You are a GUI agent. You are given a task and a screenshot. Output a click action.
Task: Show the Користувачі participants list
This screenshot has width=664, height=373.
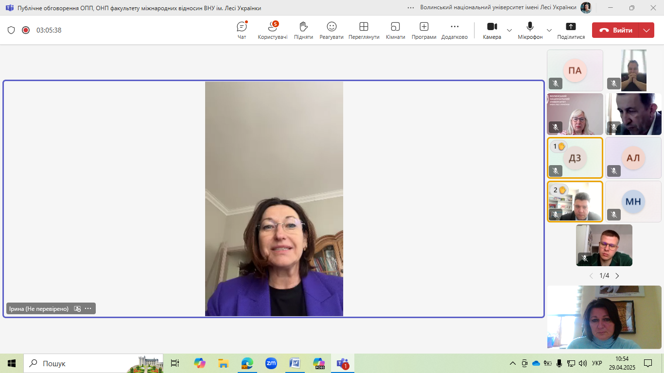point(272,30)
